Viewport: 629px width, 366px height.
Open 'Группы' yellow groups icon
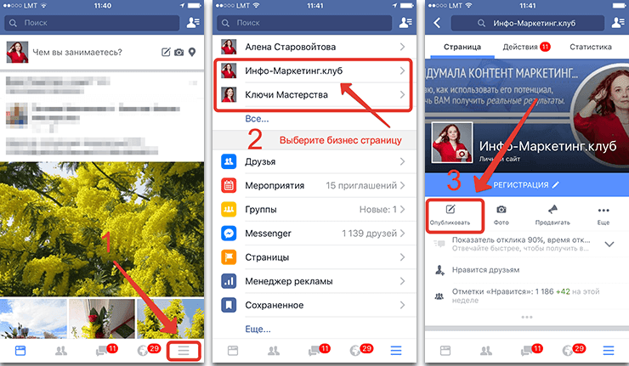229,209
